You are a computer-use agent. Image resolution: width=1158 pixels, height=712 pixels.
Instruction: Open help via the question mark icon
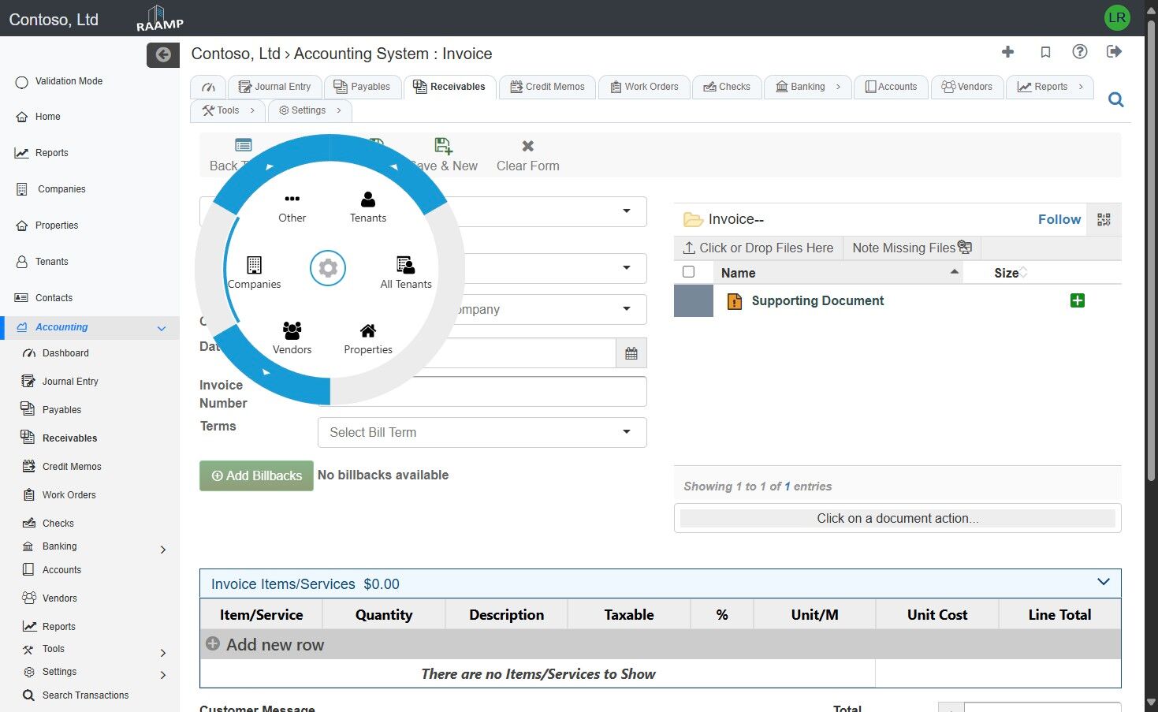pos(1080,52)
